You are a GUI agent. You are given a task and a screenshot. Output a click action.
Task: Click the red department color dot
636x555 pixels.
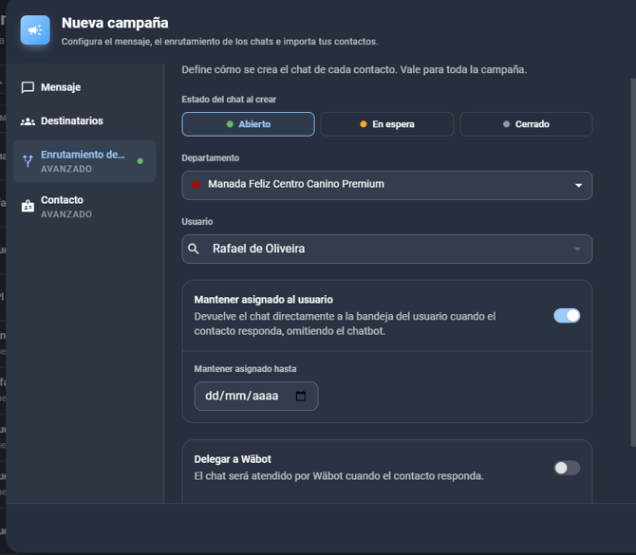coord(196,184)
